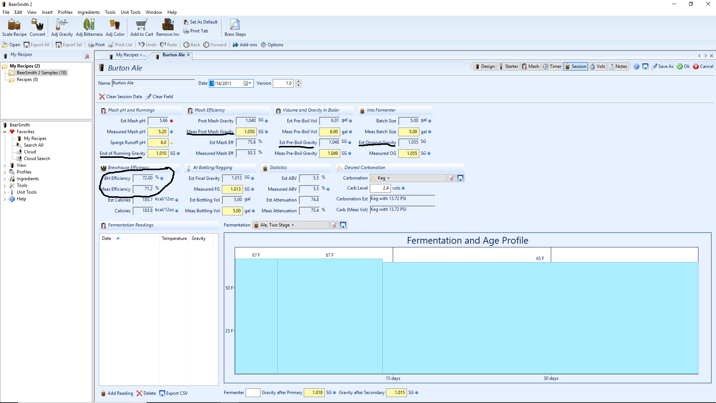
Task: Click the Carb Level input field
Action: point(380,188)
